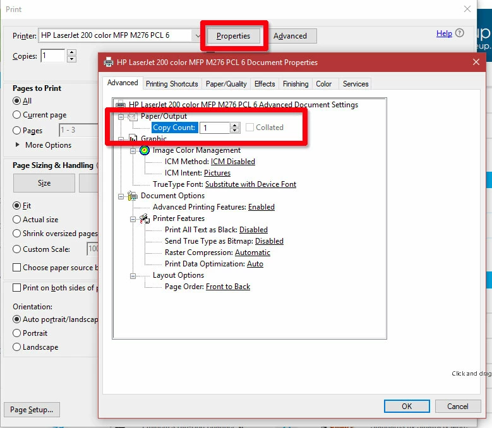Change Advanced Printing Features Enabled value

click(x=261, y=207)
